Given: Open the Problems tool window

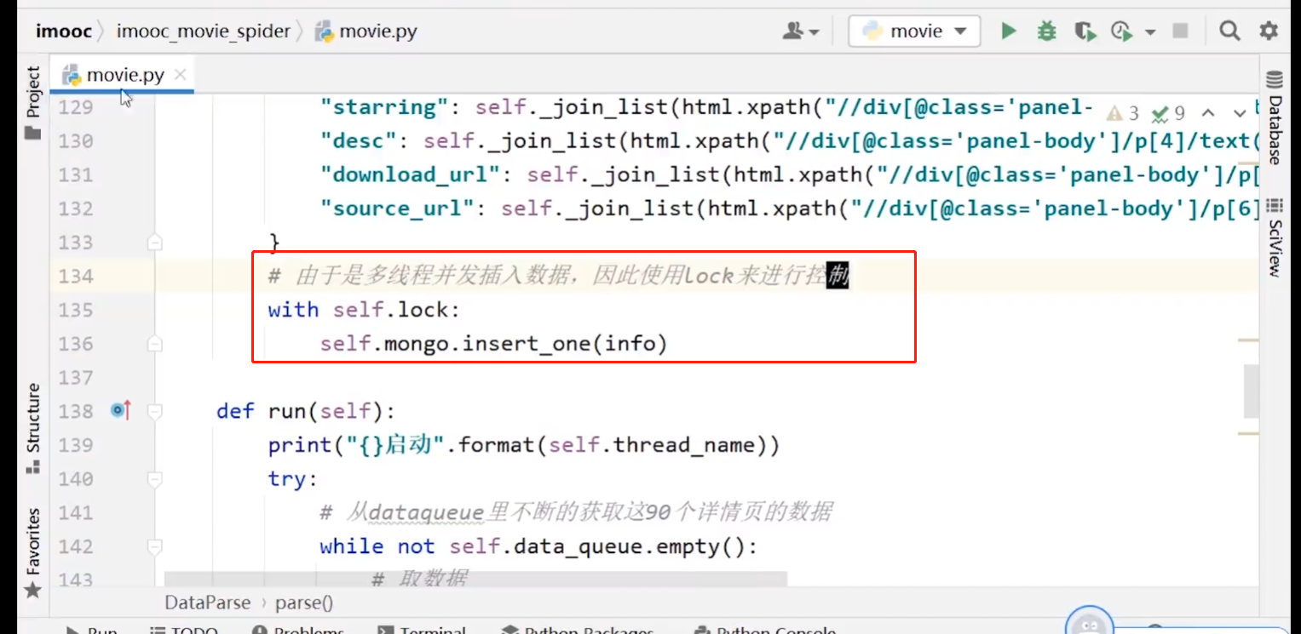Looking at the screenshot, I should [299, 631].
